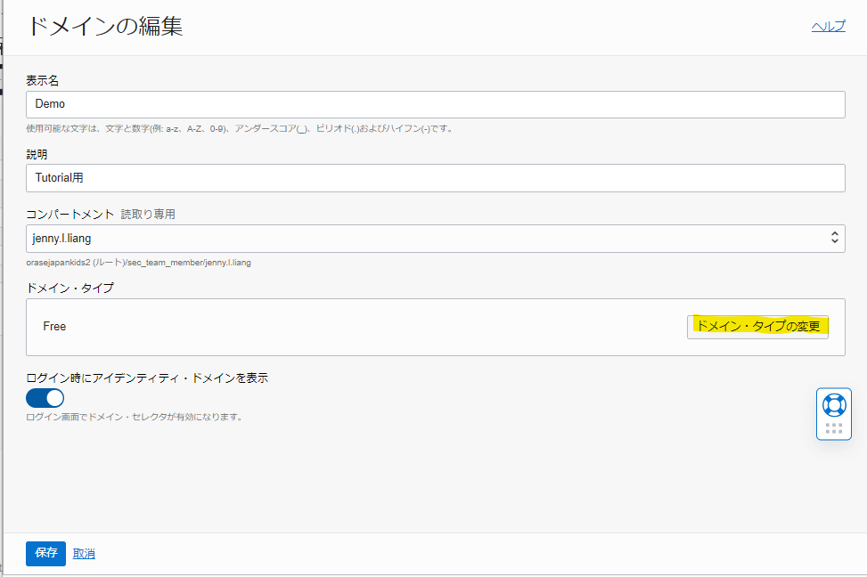Image resolution: width=867 pixels, height=577 pixels.
Task: Click the ログイン時にアイデンティティ・ドメインを表示 label
Action: coord(147,378)
